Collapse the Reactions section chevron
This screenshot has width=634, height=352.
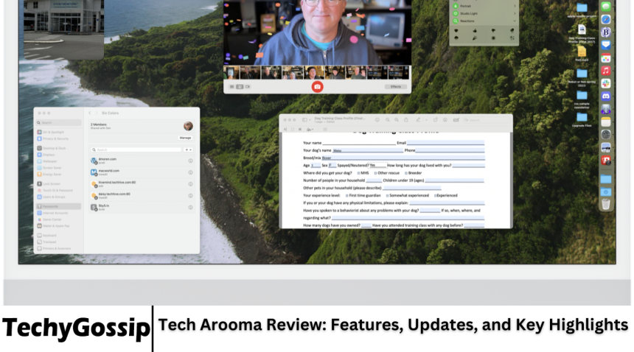[x=515, y=21]
